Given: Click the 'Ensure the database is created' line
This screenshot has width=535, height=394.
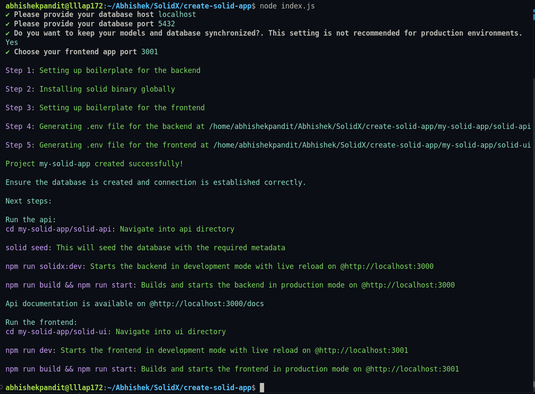Looking at the screenshot, I should point(156,182).
